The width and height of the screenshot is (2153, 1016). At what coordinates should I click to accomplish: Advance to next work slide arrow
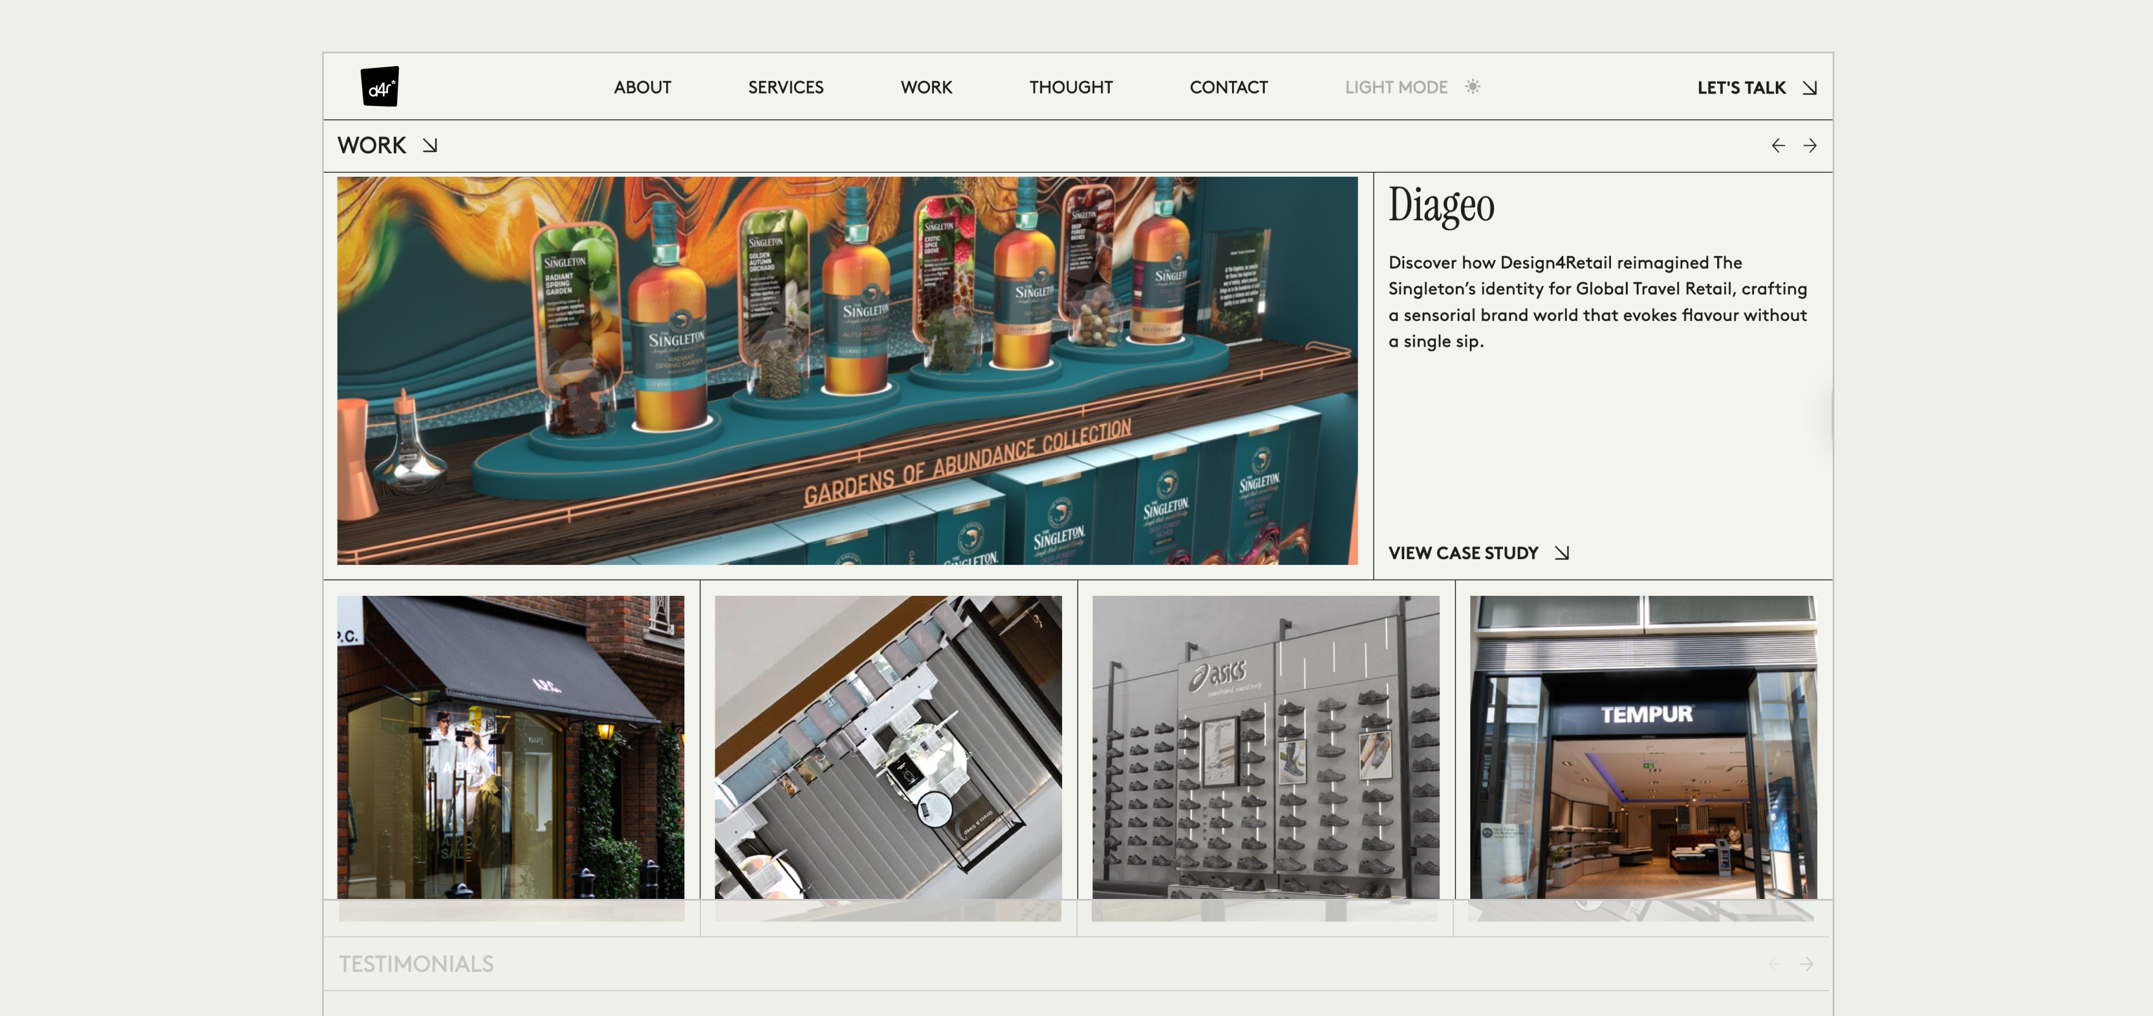pyautogui.click(x=1810, y=146)
